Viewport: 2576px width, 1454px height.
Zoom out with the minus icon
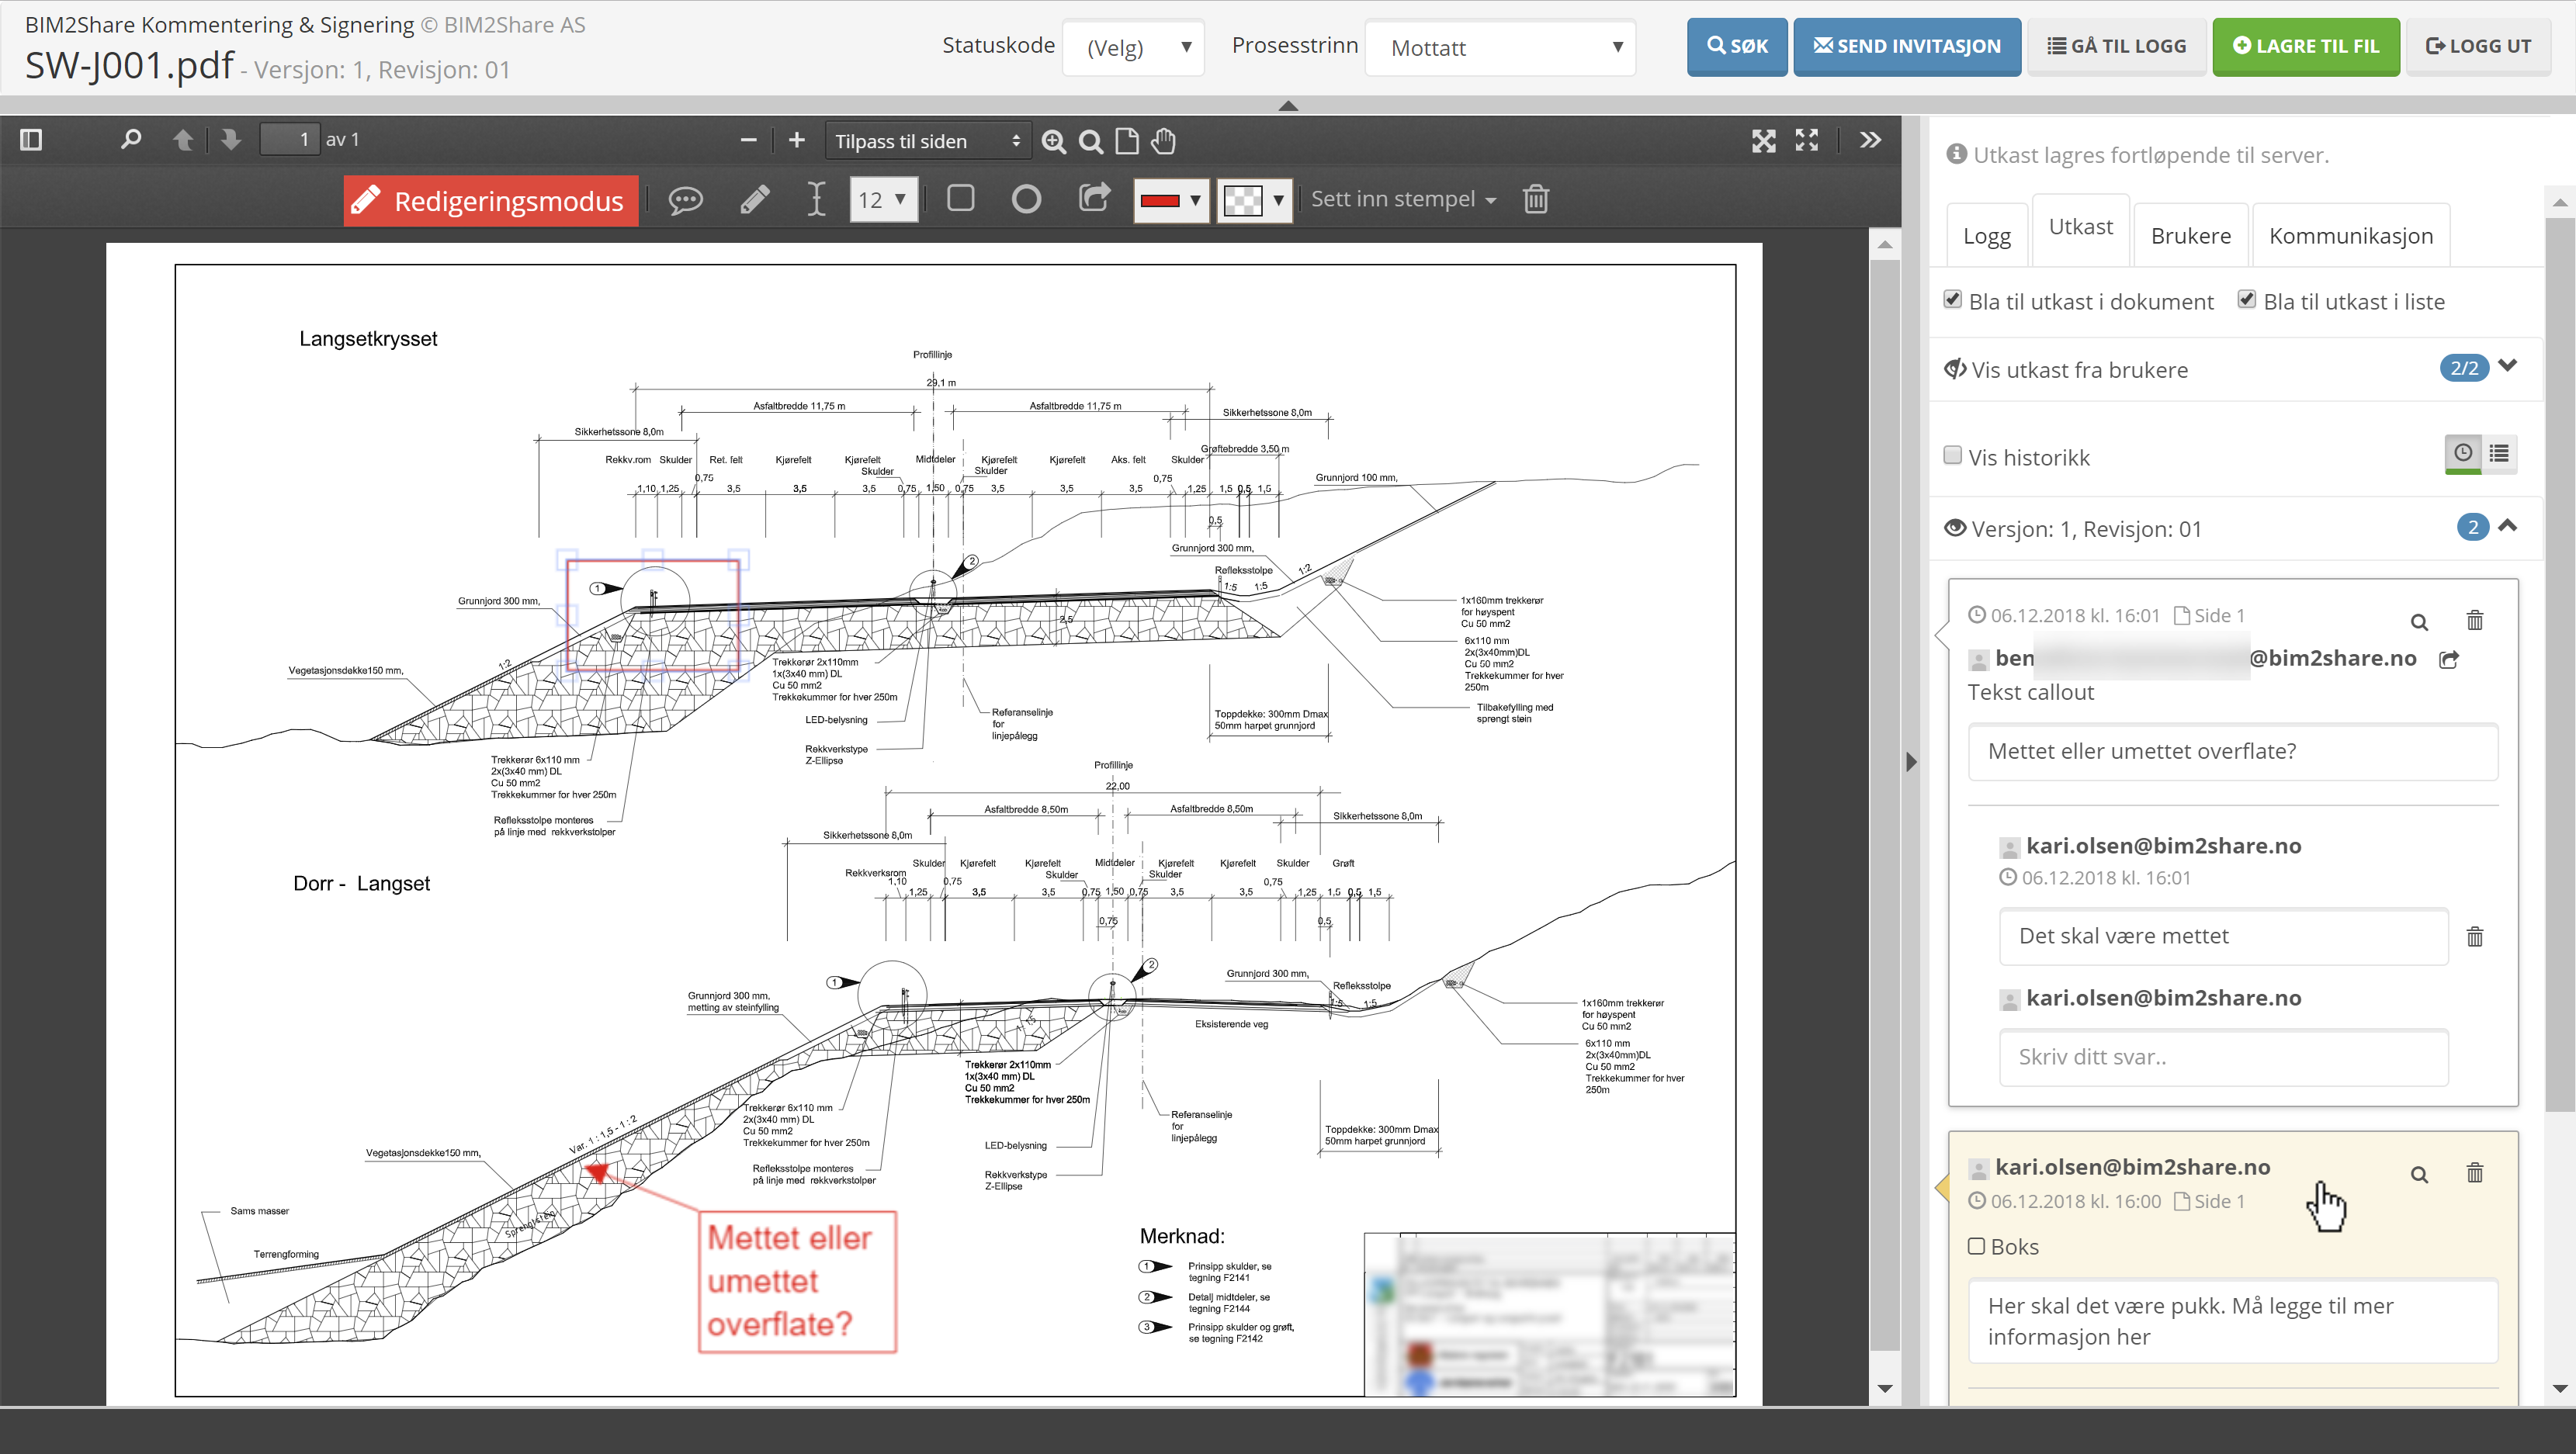[748, 140]
